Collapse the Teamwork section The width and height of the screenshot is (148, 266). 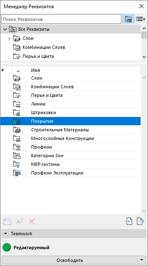(6, 234)
